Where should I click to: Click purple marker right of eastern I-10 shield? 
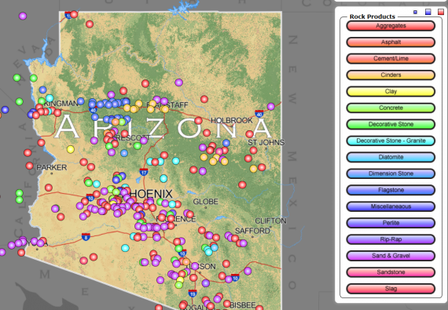tap(248, 271)
